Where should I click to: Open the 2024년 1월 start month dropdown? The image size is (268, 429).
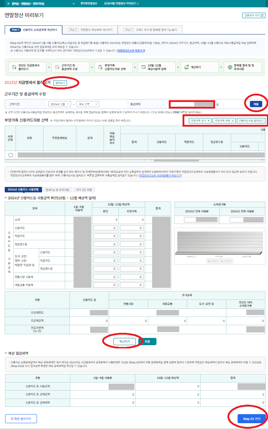tap(60, 104)
